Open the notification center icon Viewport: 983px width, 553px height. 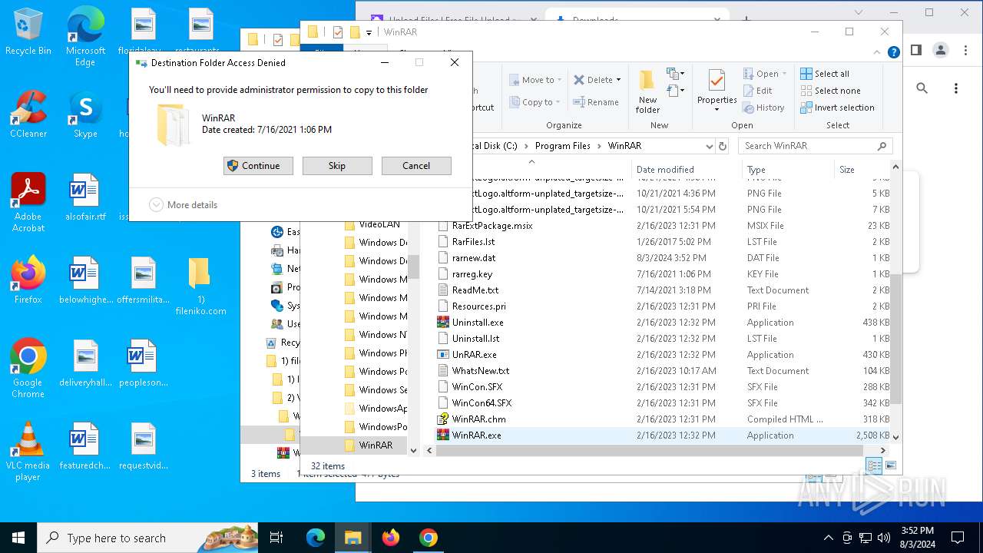(x=958, y=538)
